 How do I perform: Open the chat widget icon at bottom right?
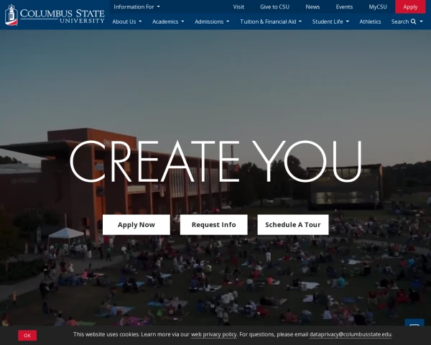coord(414,323)
